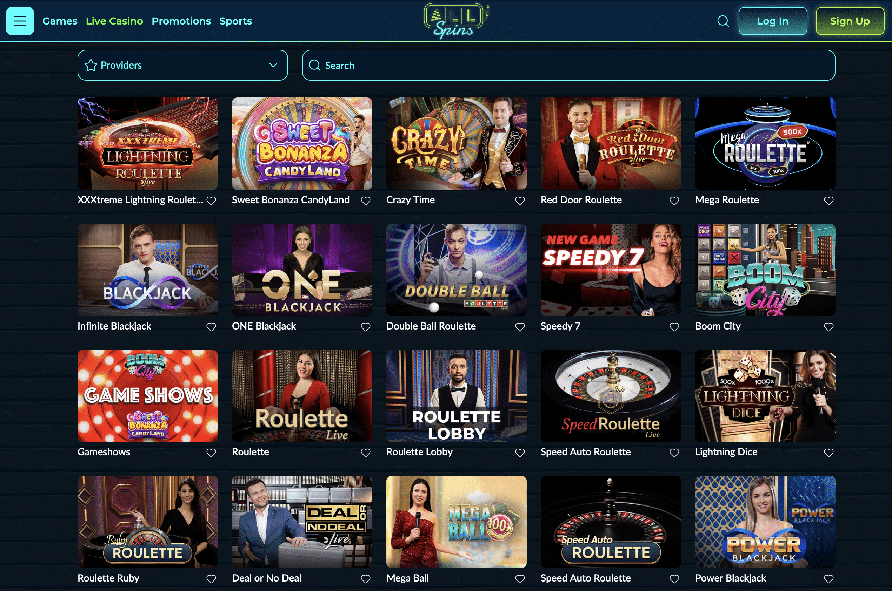This screenshot has width=892, height=591.
Task: Heart the Lightning Dice game
Action: pos(828,453)
